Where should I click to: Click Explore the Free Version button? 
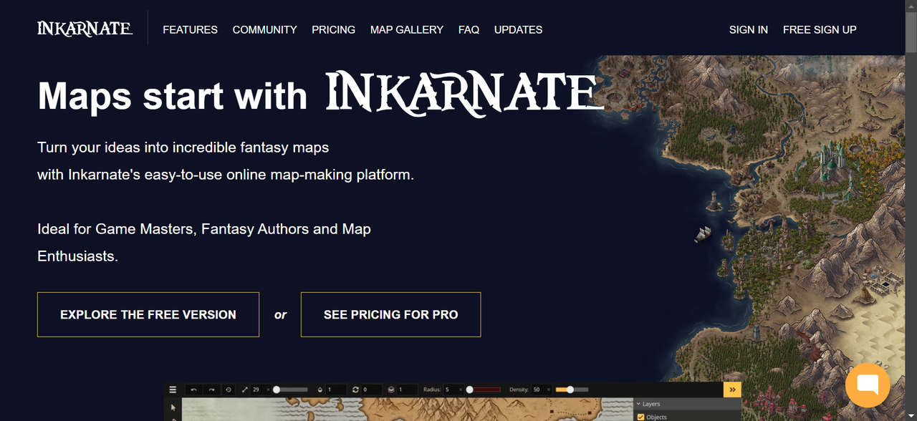coord(148,314)
